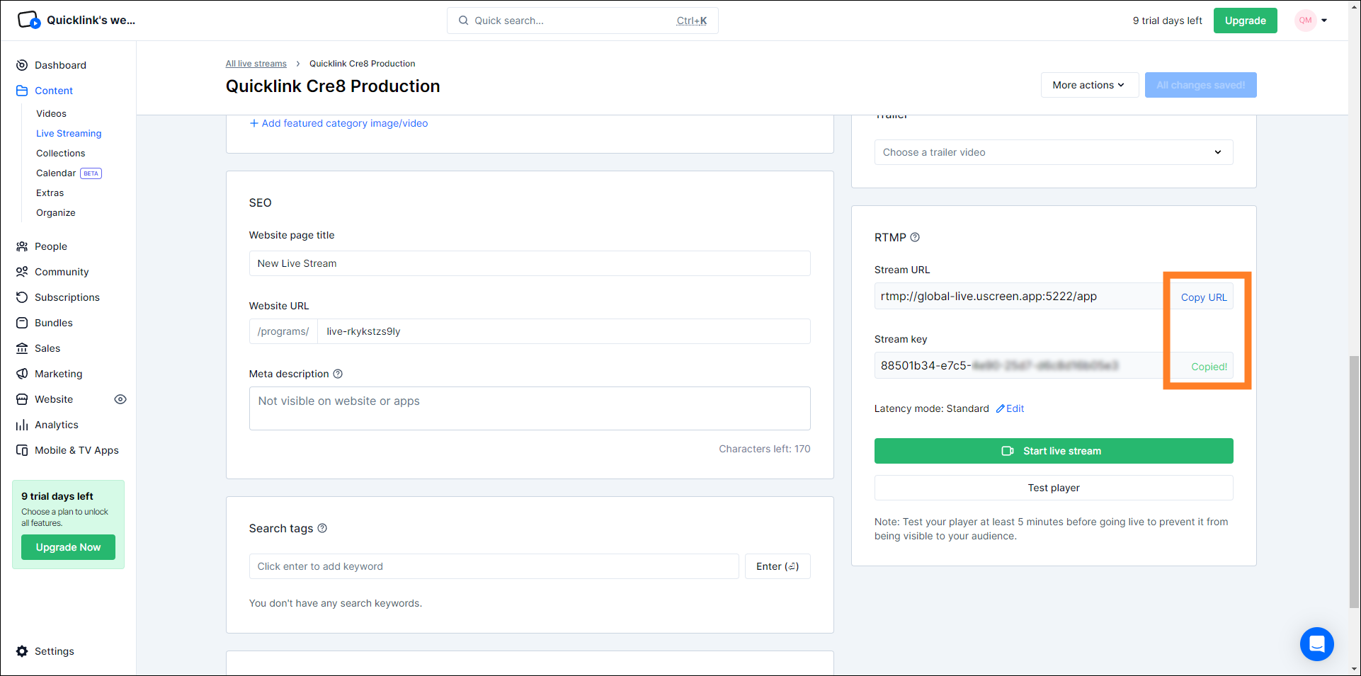1361x676 pixels.
Task: Click the Quick search field
Action: (x=582, y=21)
